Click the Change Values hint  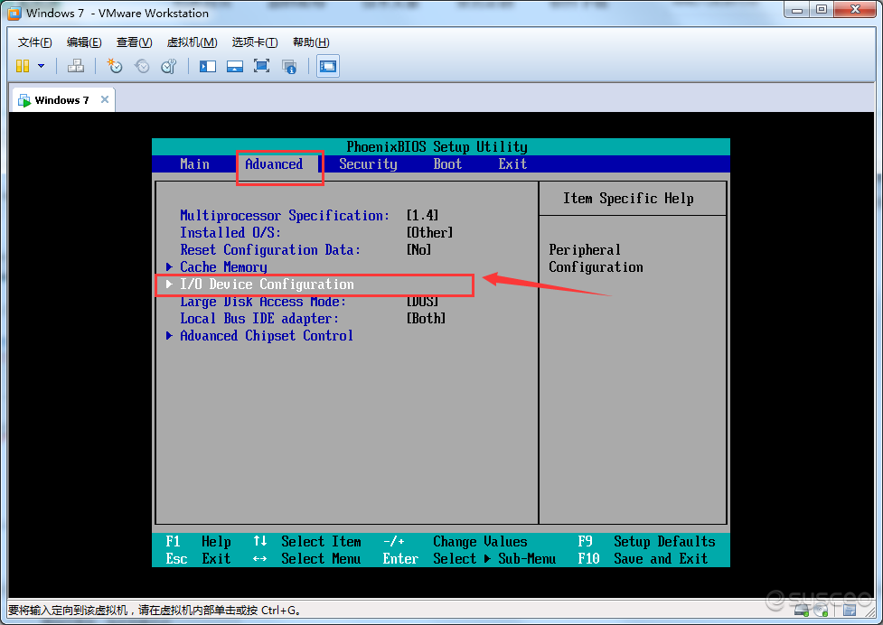click(480, 541)
